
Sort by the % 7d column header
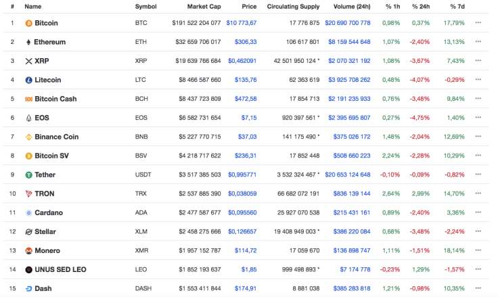click(457, 6)
